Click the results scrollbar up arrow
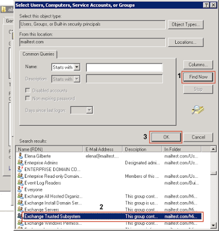The width and height of the screenshot is (219, 231). [x=213, y=149]
